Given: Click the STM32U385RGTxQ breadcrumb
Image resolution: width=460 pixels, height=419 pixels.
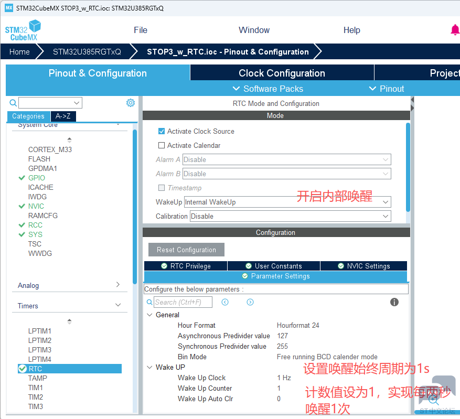Looking at the screenshot, I should coord(87,51).
